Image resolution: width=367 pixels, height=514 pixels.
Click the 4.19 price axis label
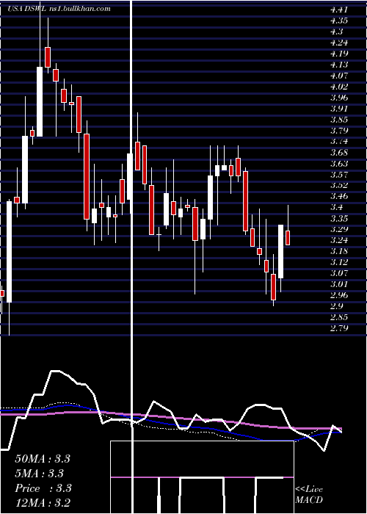339,54
